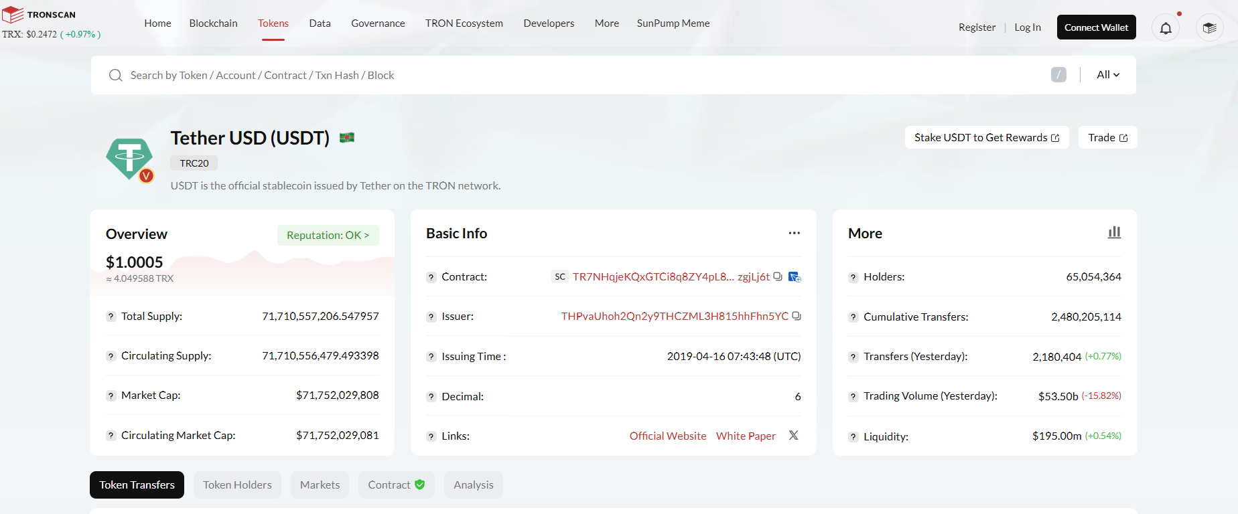Click the holders count 65,054,364
This screenshot has height=514, width=1238.
pyautogui.click(x=1093, y=277)
